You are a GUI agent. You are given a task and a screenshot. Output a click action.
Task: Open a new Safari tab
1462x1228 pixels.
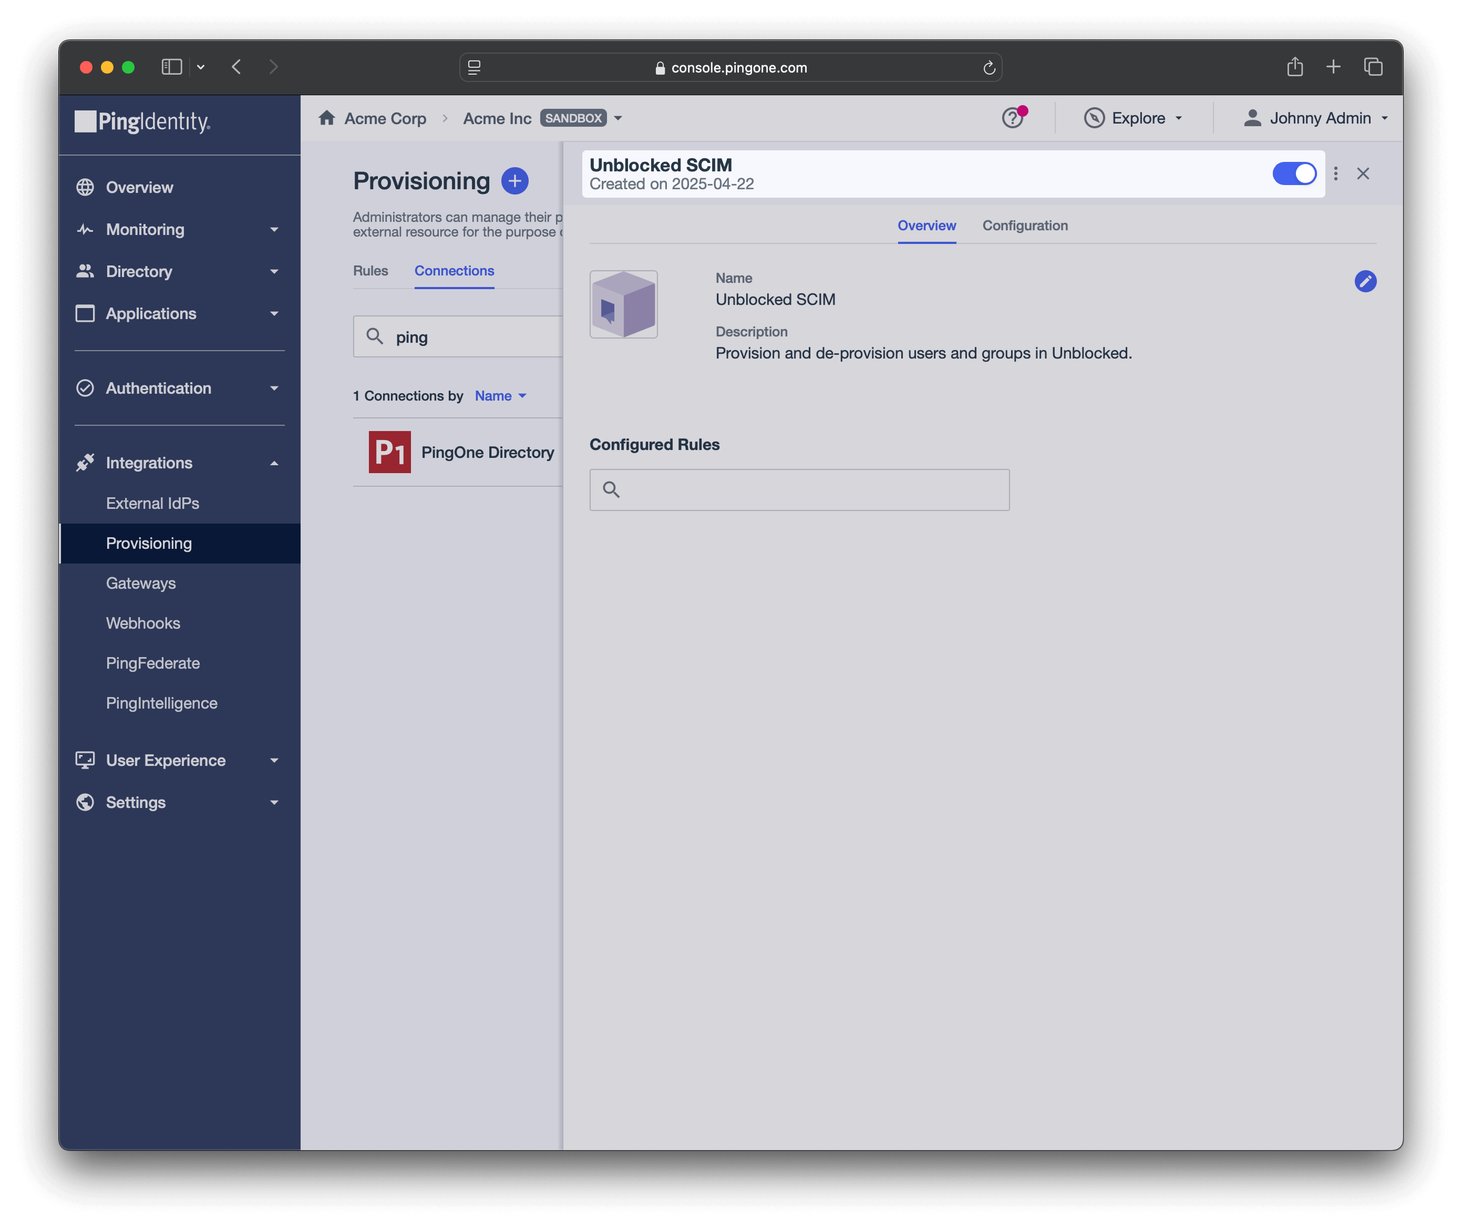pyautogui.click(x=1333, y=67)
